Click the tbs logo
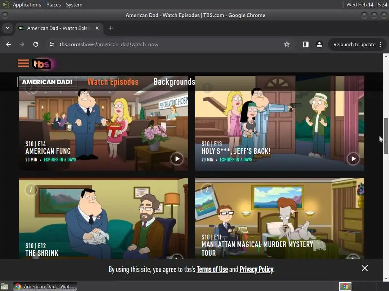Image resolution: width=389 pixels, height=291 pixels. click(42, 64)
